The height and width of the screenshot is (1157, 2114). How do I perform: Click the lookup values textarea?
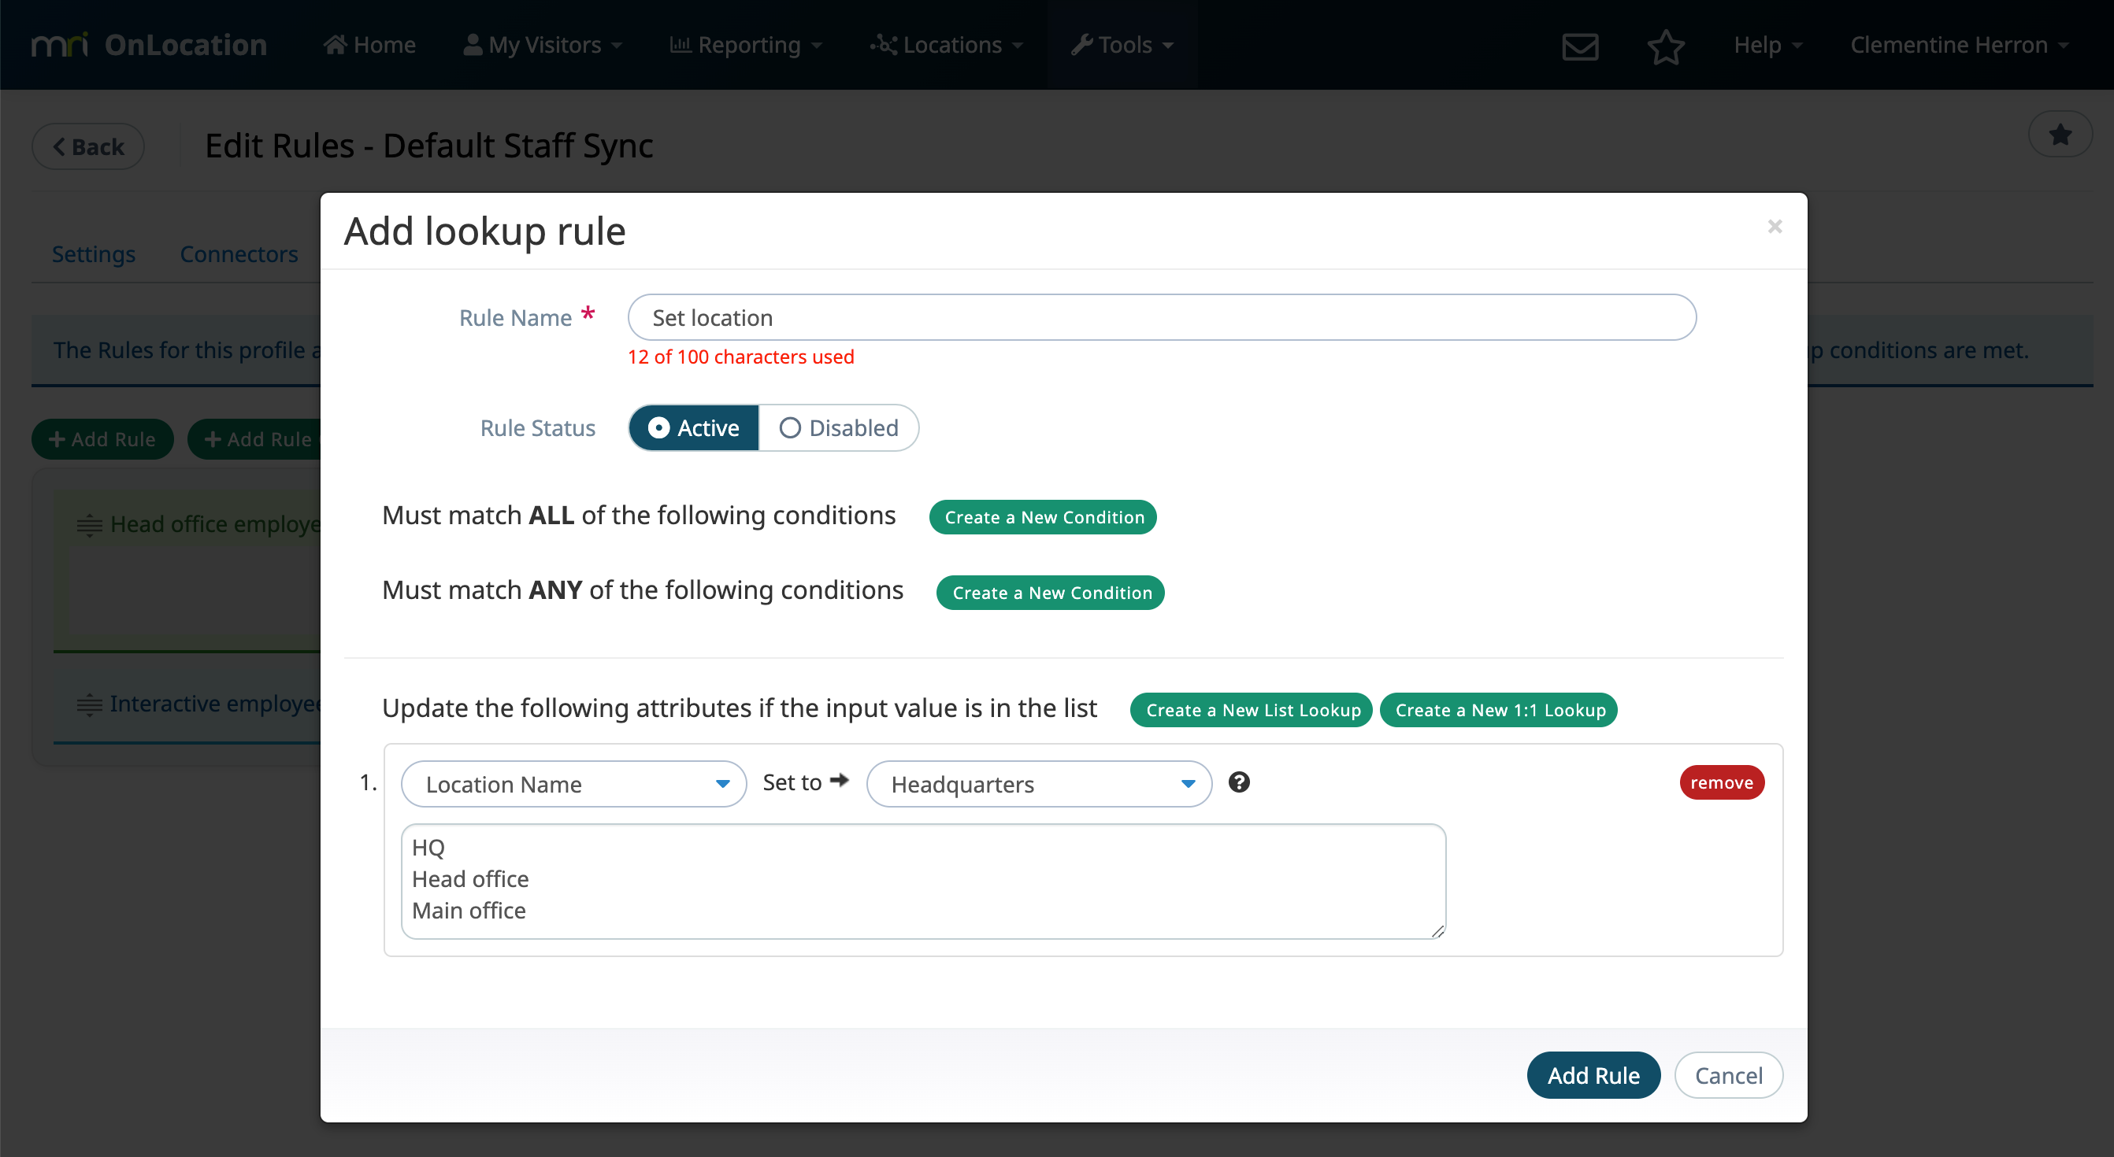(923, 882)
